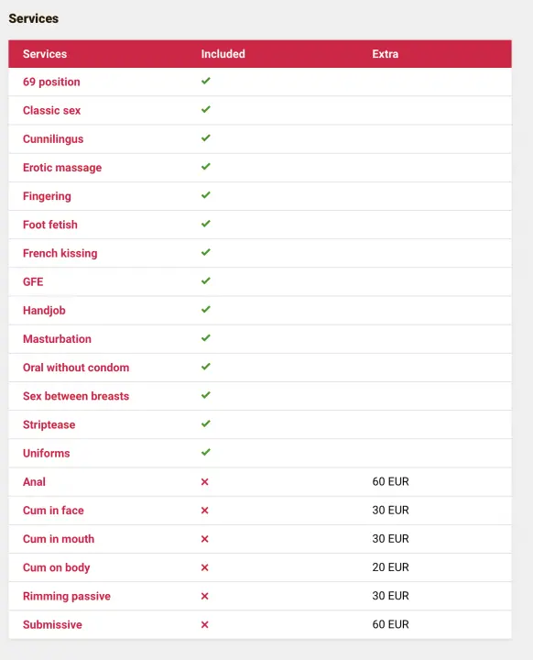Click the Erotic massage link
The image size is (533, 660).
coord(62,168)
